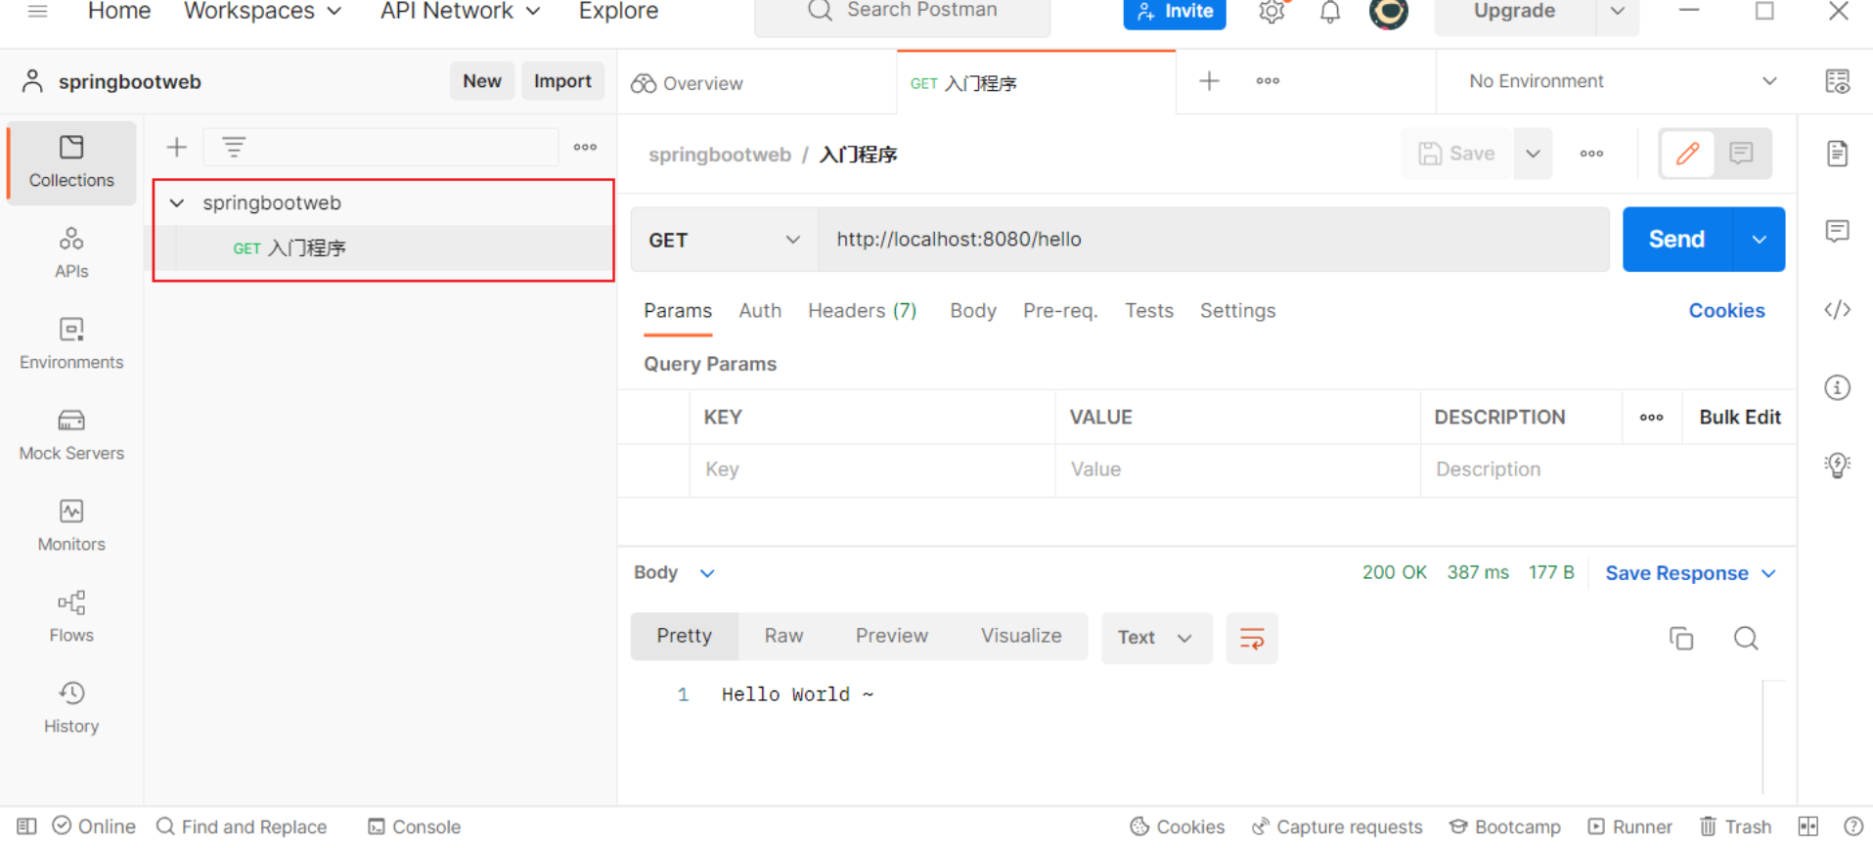Open Monitors in the sidebar
The width and height of the screenshot is (1873, 848).
pyautogui.click(x=71, y=525)
